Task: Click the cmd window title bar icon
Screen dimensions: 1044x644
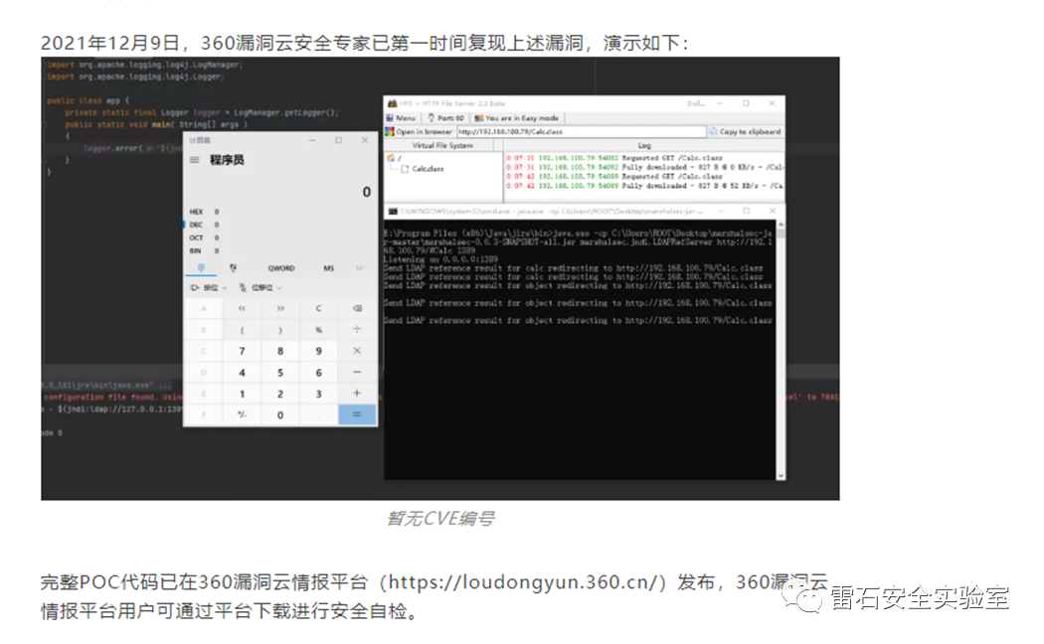Action: (393, 212)
